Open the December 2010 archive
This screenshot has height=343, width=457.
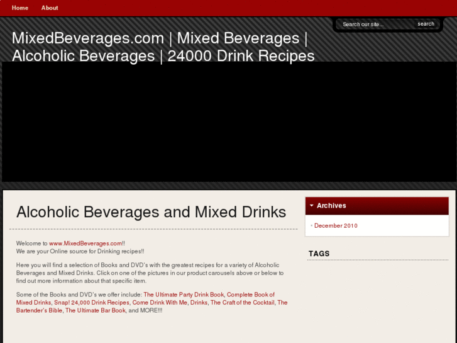tap(336, 226)
